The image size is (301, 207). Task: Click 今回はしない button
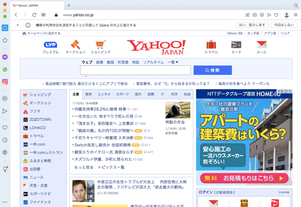click(x=284, y=25)
